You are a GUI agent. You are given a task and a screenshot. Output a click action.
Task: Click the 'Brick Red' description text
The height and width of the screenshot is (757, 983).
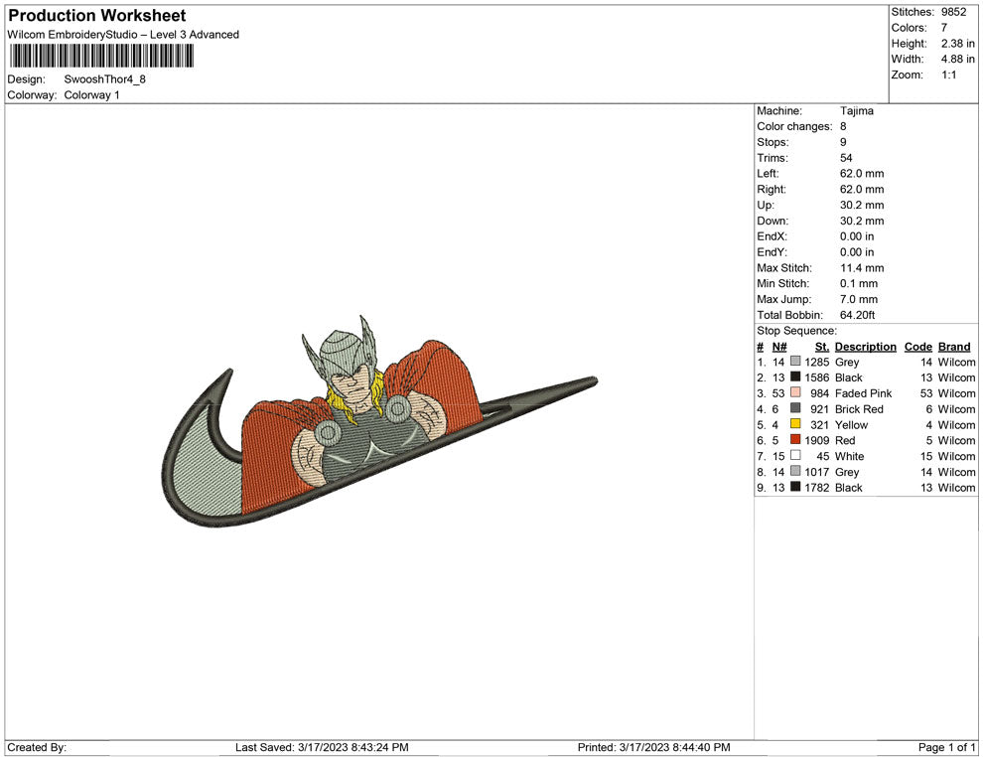point(859,409)
